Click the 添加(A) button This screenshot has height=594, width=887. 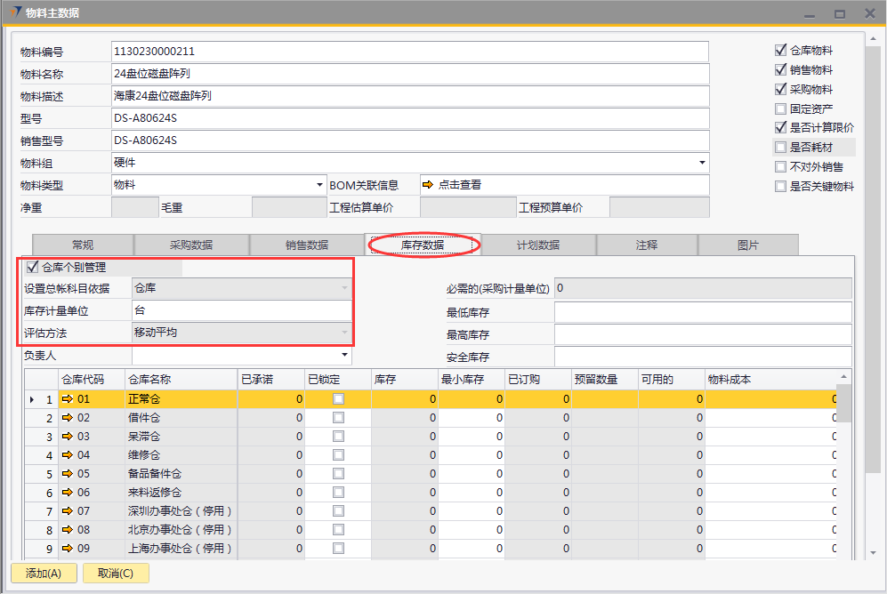coord(44,574)
